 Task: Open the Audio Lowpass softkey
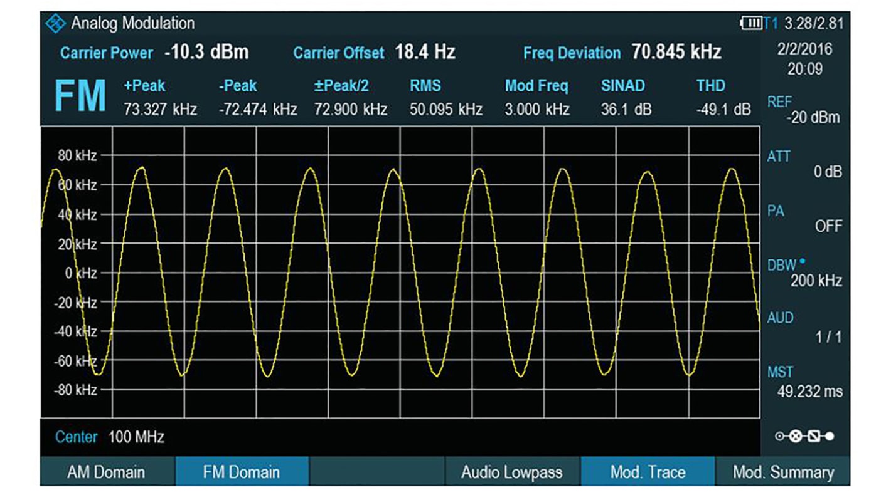point(512,471)
